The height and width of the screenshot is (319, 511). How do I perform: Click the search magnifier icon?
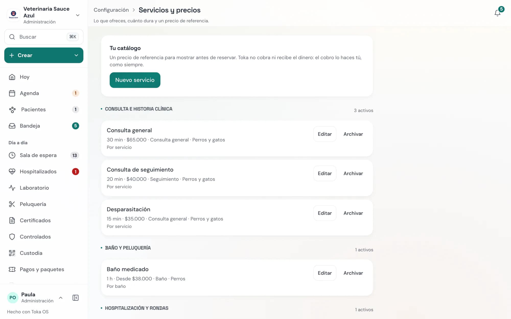12,37
